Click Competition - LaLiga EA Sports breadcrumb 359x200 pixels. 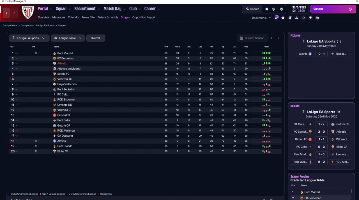[x=38, y=26]
